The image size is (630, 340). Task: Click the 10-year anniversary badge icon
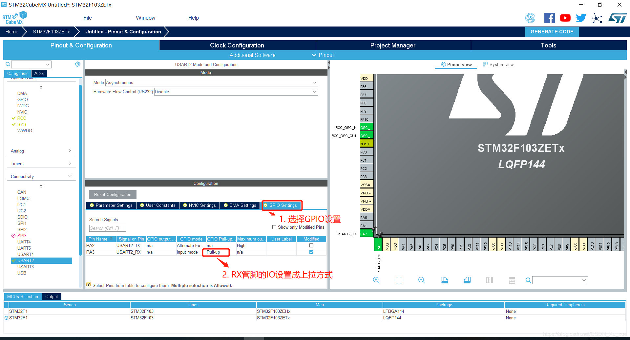530,18
